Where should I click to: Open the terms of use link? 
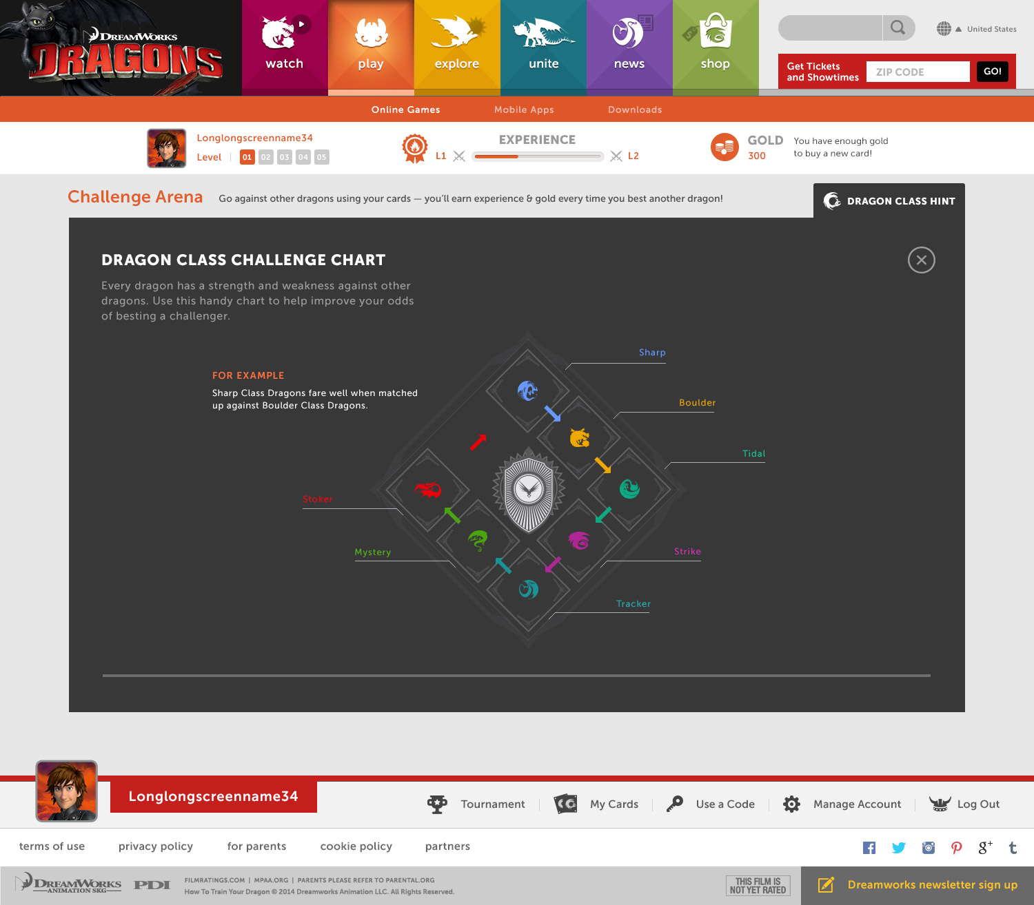click(52, 846)
